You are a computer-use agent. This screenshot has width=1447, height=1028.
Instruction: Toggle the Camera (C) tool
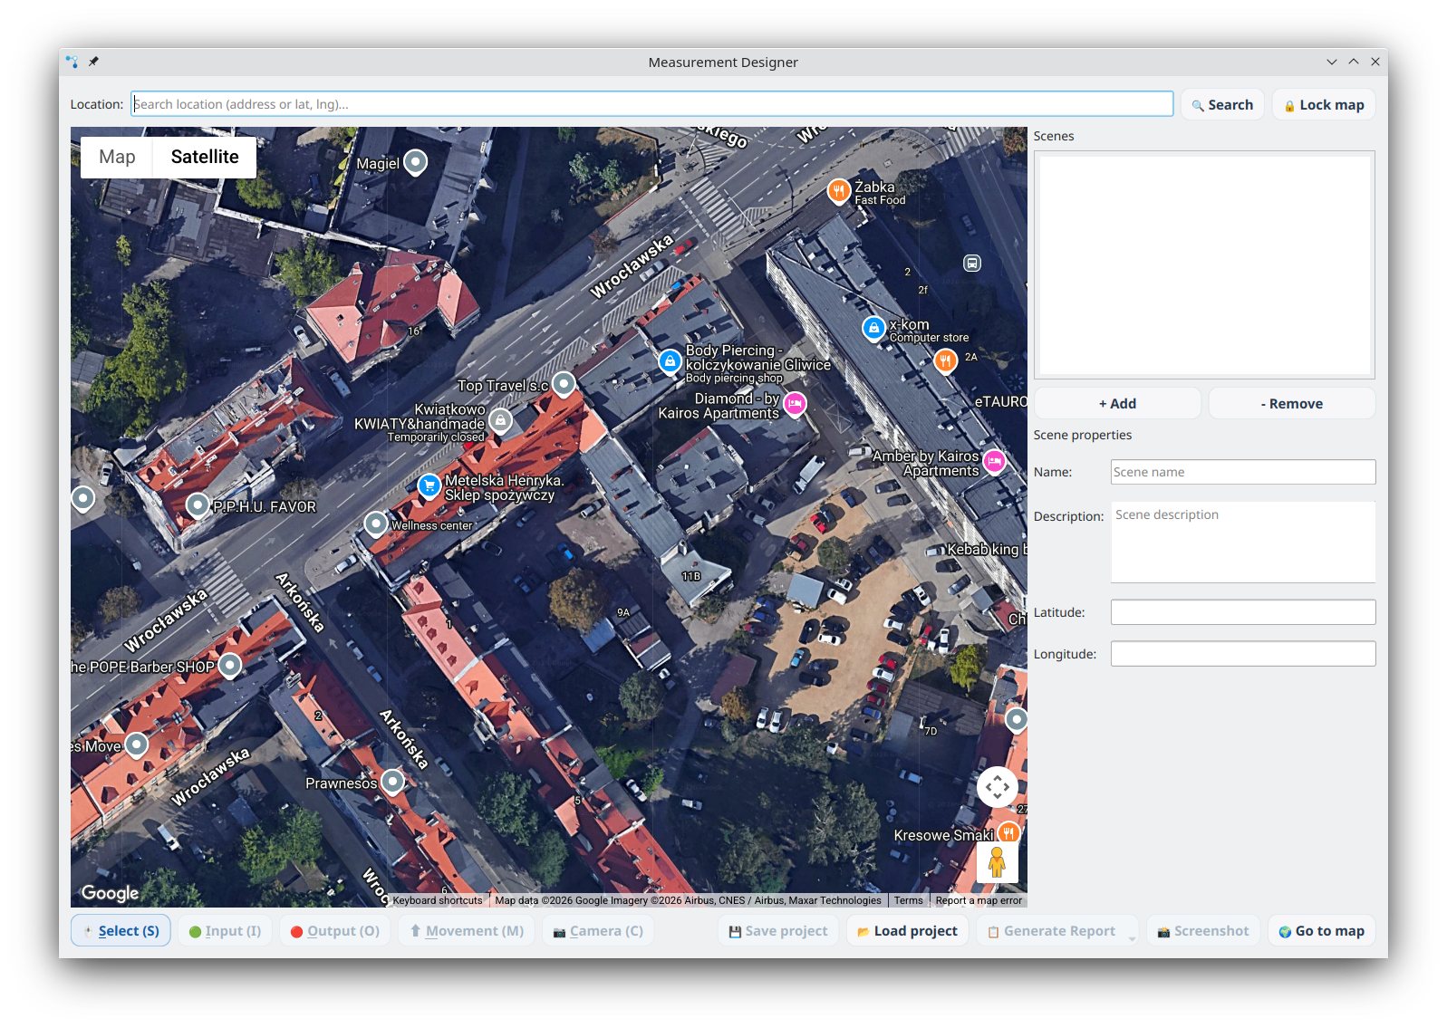coord(598,930)
